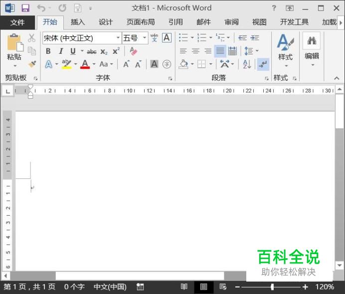Toggle Subscript formatting
345x294 pixels.
104,52
